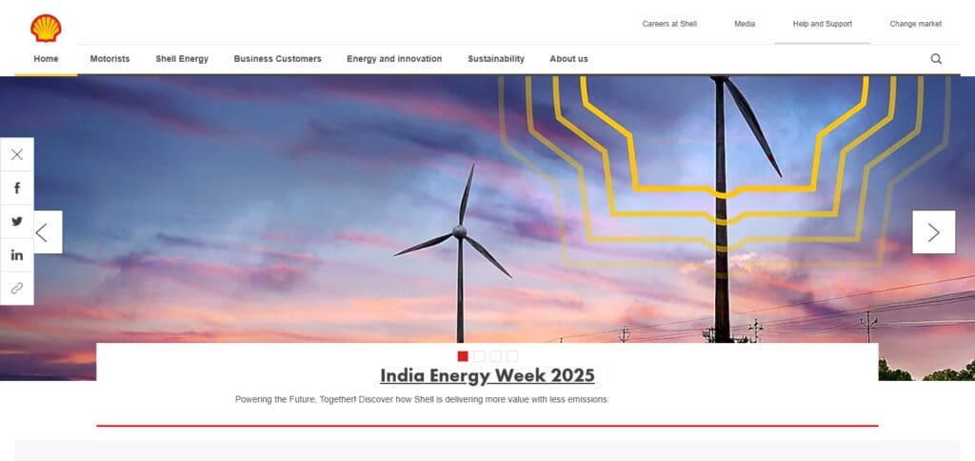Open India Energy Week 2025 headline

pyautogui.click(x=487, y=376)
